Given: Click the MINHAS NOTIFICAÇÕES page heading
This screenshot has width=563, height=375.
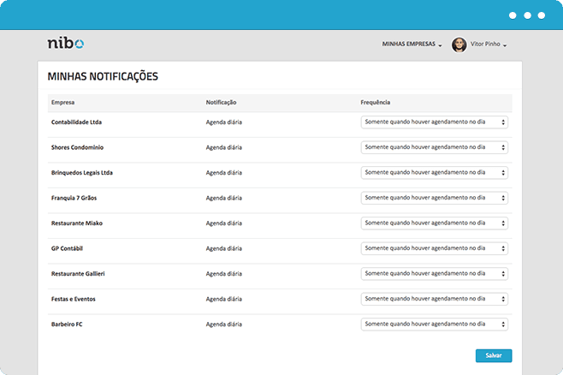Looking at the screenshot, I should tap(103, 76).
